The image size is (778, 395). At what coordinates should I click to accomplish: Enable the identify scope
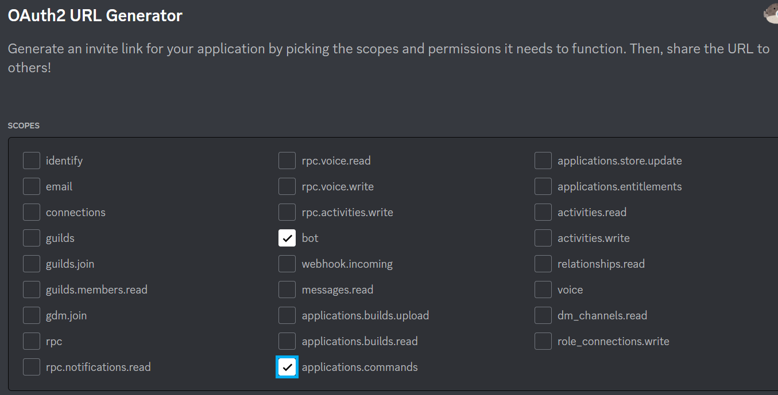coord(32,161)
